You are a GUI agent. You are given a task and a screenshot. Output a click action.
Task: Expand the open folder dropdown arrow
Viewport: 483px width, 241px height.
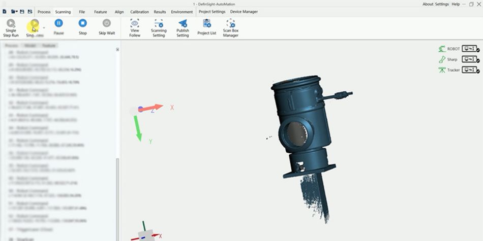point(17,12)
